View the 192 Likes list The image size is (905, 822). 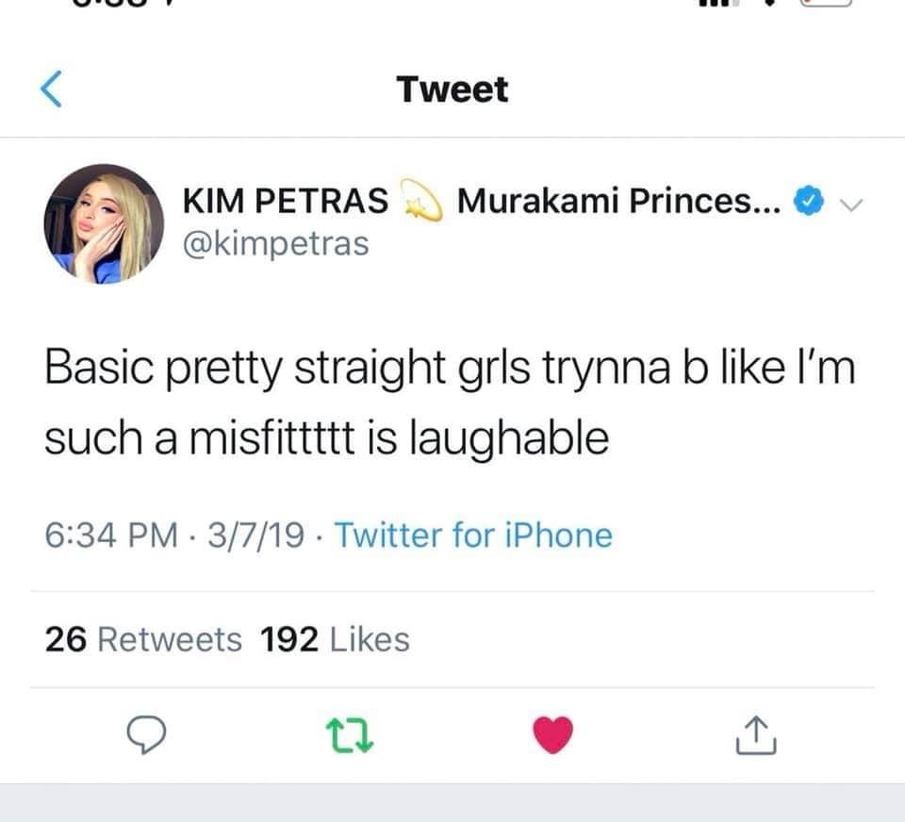click(x=335, y=639)
